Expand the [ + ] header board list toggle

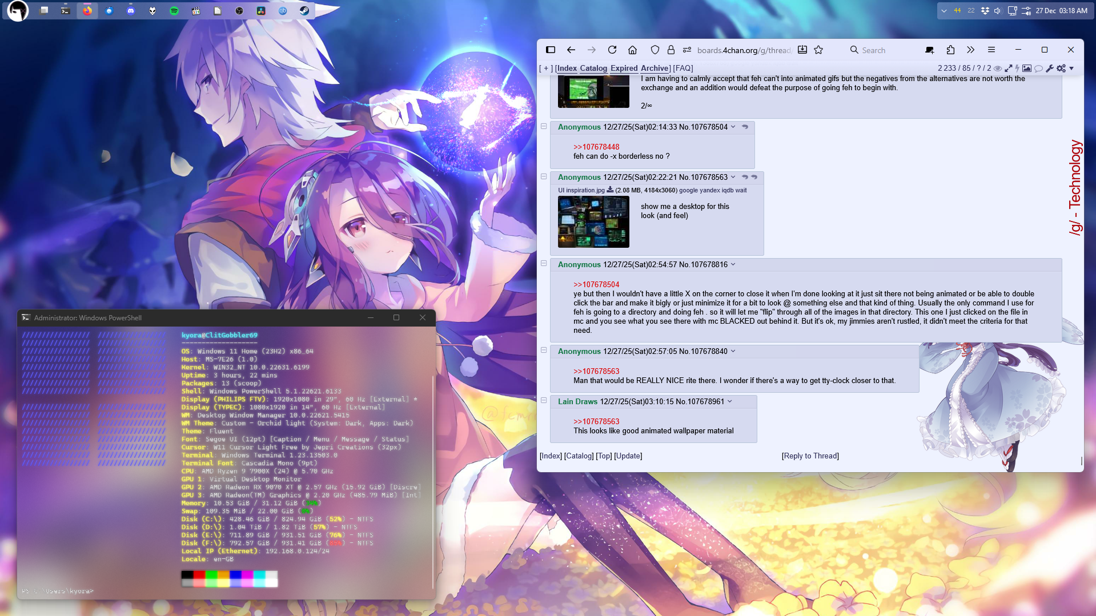[x=546, y=69]
